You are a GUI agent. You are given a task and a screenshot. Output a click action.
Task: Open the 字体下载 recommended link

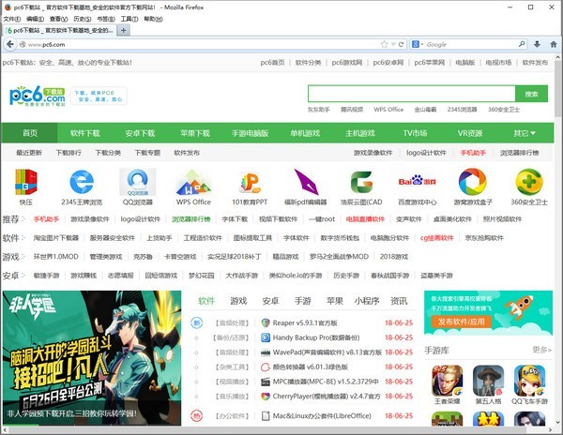pos(235,219)
